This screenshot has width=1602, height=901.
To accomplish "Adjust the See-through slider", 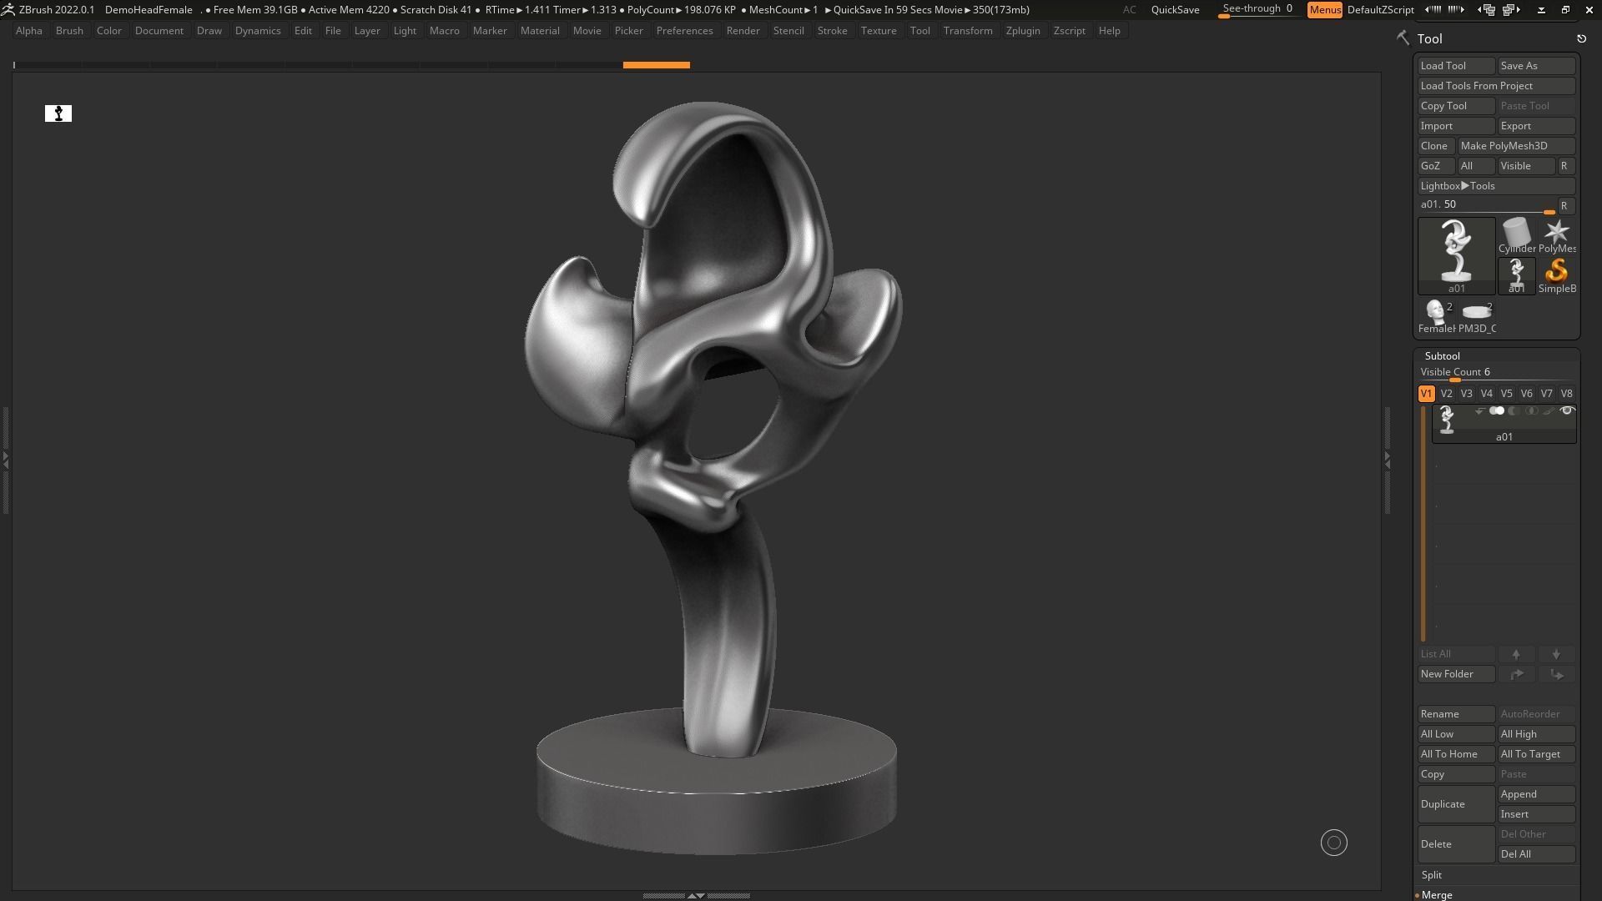I will click(1258, 10).
